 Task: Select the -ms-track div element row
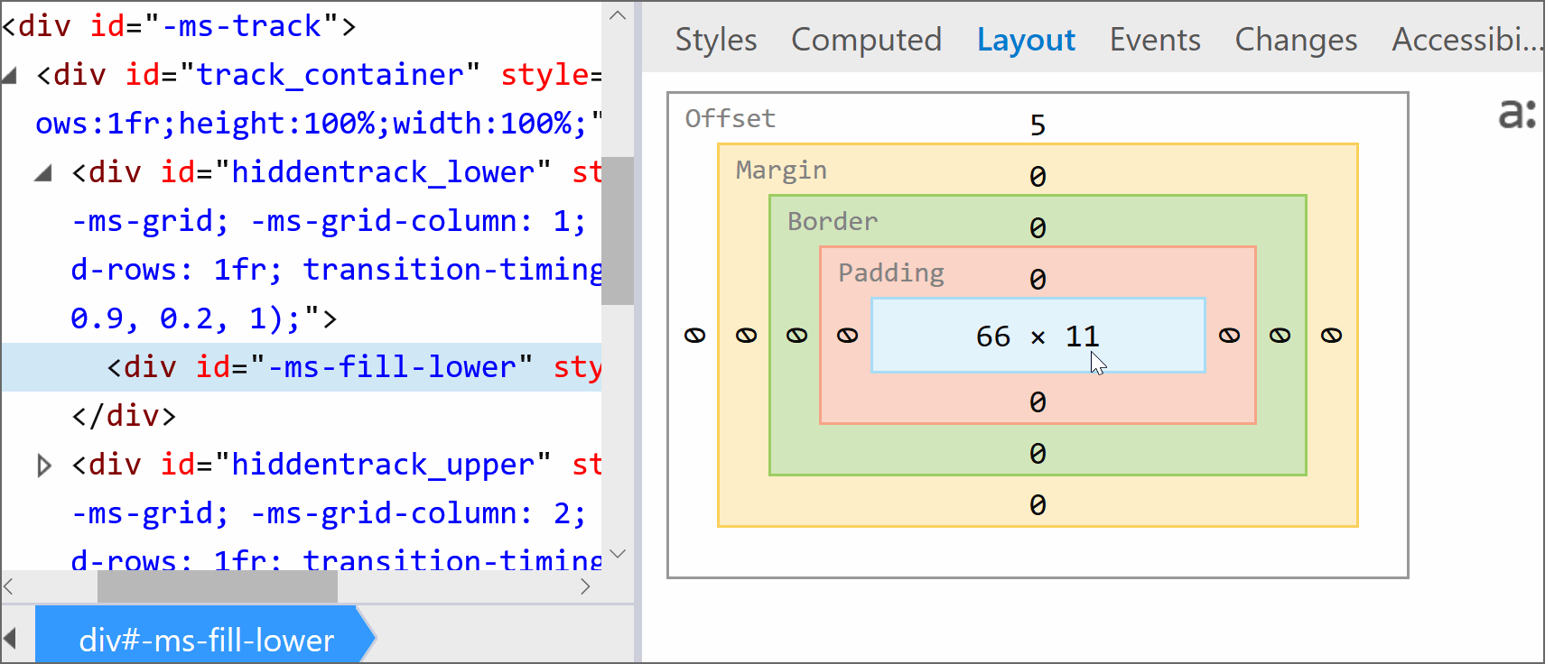pyautogui.click(x=179, y=26)
